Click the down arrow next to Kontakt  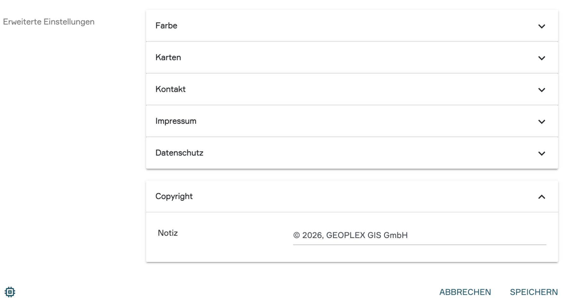[541, 90]
